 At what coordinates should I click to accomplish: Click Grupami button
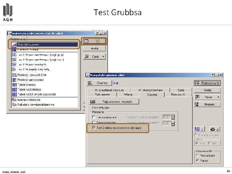point(207,104)
